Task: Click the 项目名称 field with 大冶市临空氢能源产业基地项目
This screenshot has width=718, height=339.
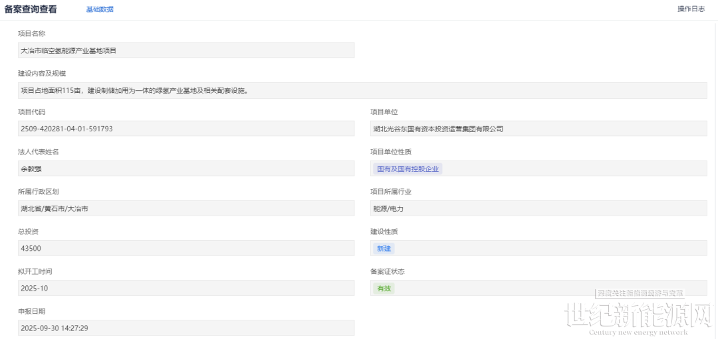Action: pyautogui.click(x=186, y=50)
